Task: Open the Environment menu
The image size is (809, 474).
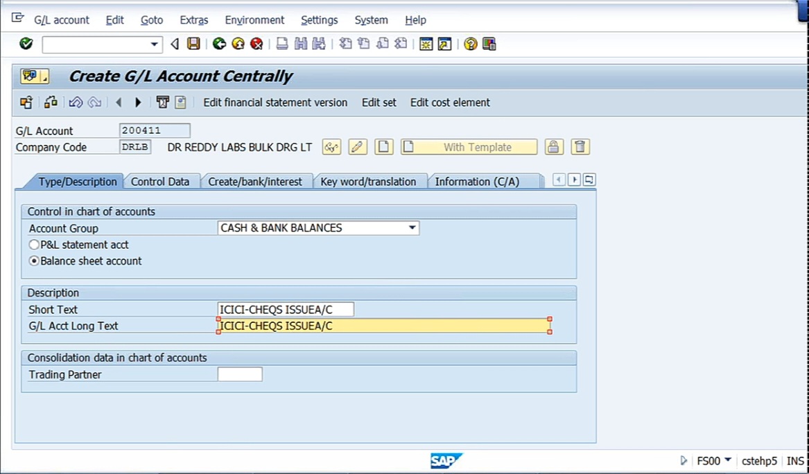Action: coord(254,20)
